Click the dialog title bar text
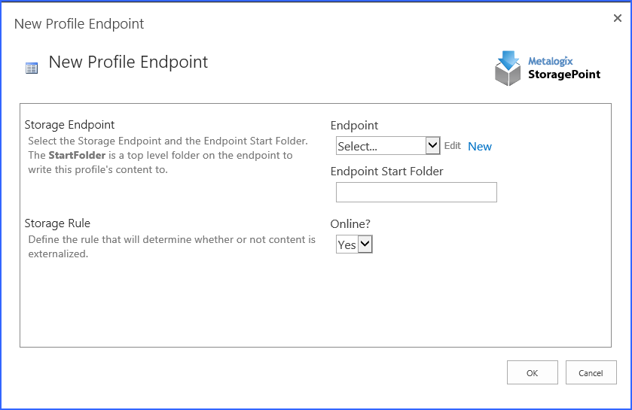Screen dimensions: 632x410 click(79, 23)
